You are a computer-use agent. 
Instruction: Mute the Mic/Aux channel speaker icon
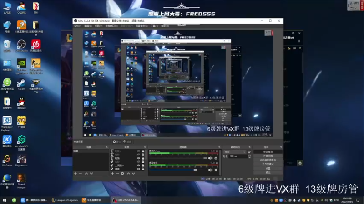210,158
